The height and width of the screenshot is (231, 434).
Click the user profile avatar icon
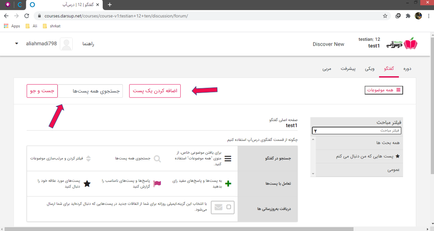(66, 44)
